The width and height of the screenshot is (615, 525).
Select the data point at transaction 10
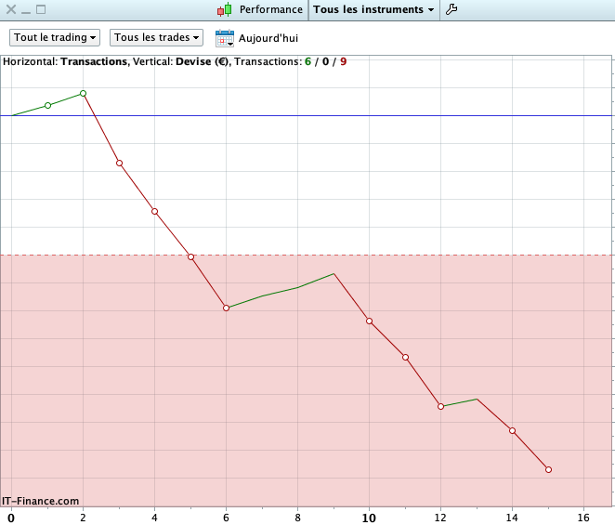point(370,321)
